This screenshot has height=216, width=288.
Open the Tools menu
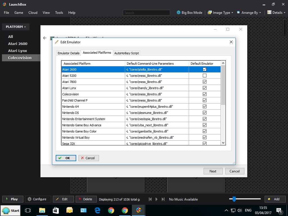(x=59, y=12)
